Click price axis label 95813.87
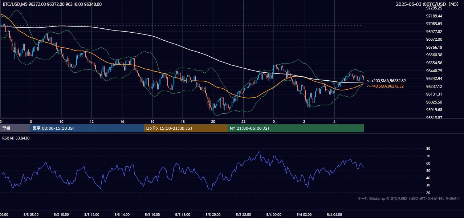Screen dimensions: 464x218 (434, 118)
